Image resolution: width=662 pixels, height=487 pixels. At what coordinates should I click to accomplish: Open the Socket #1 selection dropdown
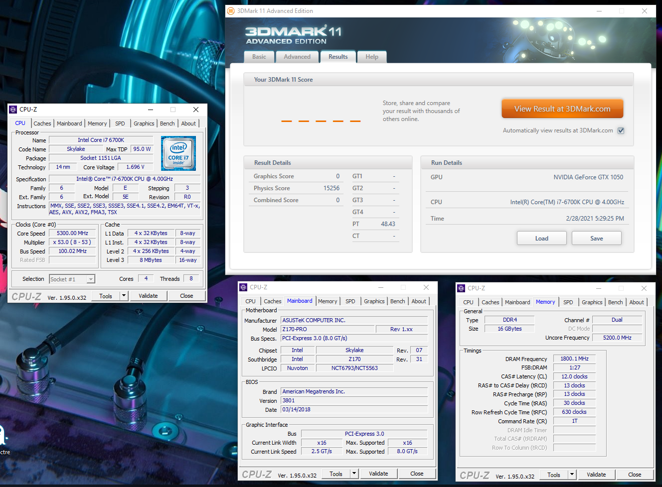point(72,279)
